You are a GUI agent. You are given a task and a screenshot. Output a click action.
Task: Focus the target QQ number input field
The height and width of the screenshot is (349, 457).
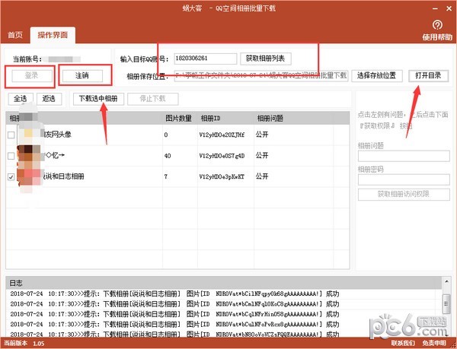pos(205,59)
